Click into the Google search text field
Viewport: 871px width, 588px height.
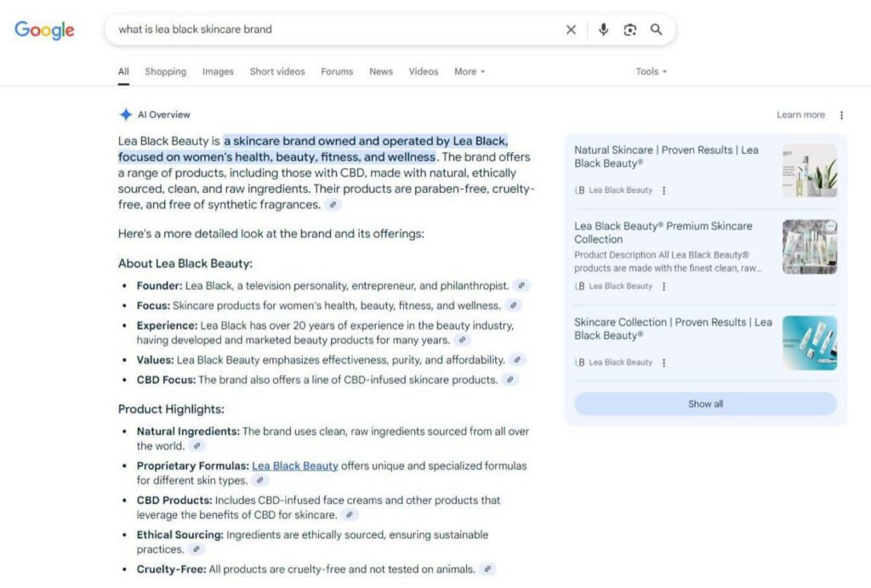click(340, 30)
